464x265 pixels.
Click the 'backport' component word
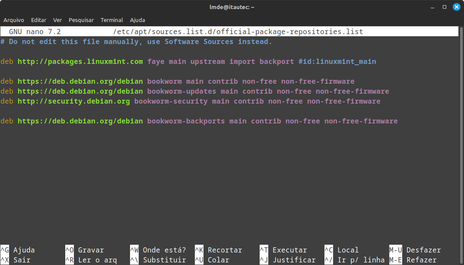pos(276,62)
